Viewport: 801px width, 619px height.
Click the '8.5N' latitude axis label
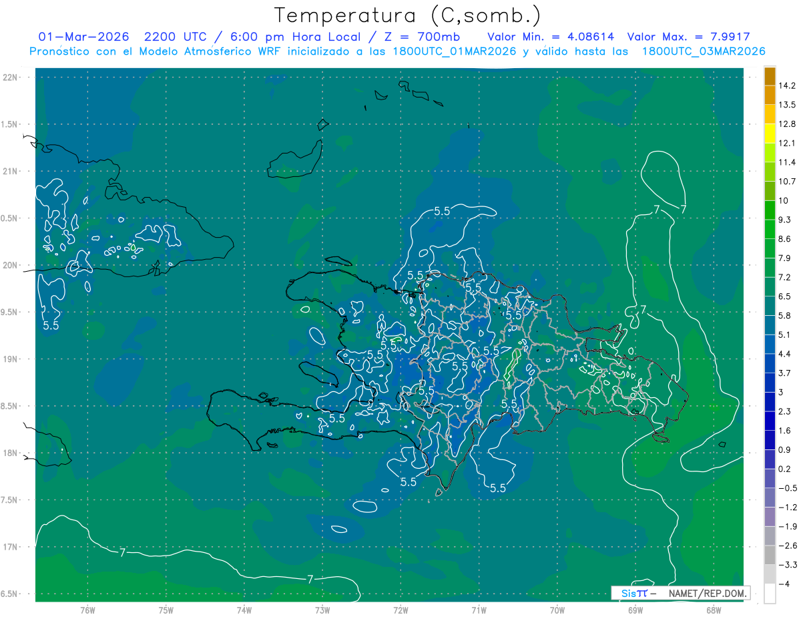pyautogui.click(x=11, y=406)
